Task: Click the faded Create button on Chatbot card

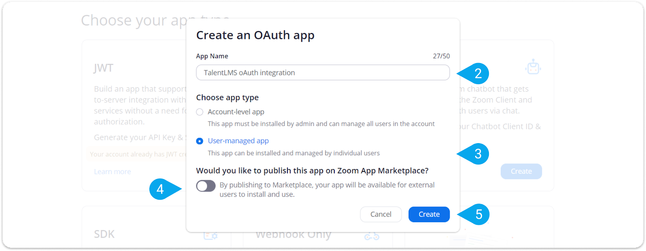Action: click(x=521, y=171)
